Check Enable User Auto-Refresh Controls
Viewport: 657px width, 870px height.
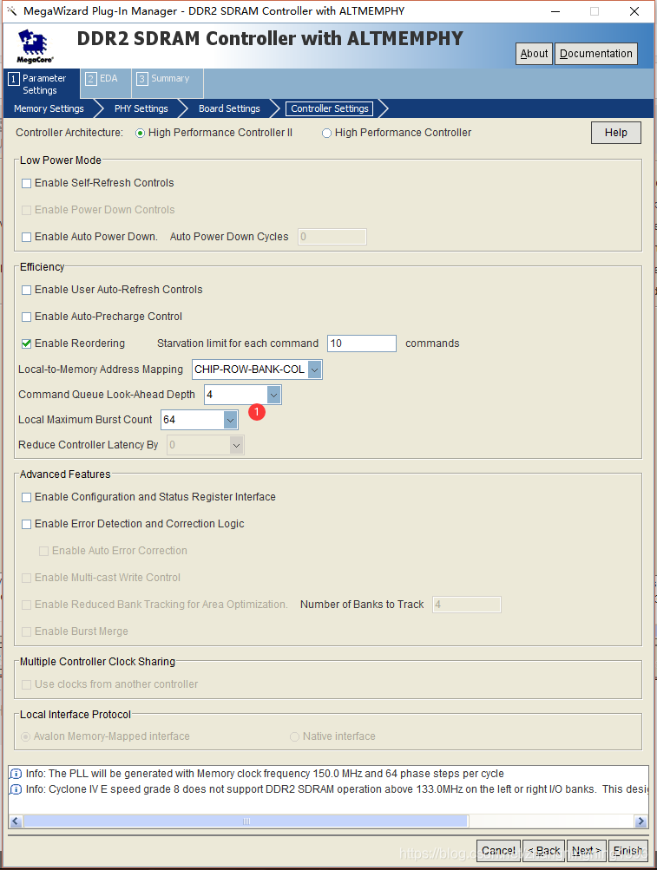(26, 290)
